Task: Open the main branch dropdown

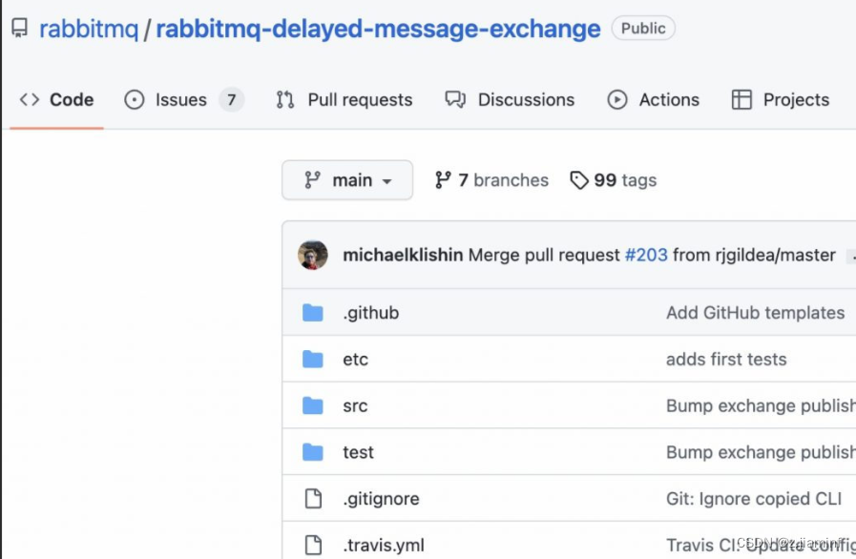Action: click(347, 180)
